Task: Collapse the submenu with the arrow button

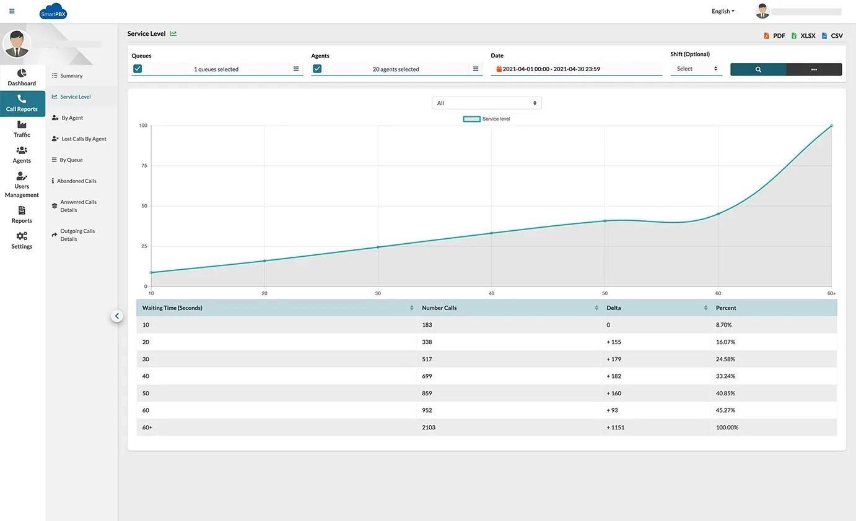Action: (x=117, y=316)
